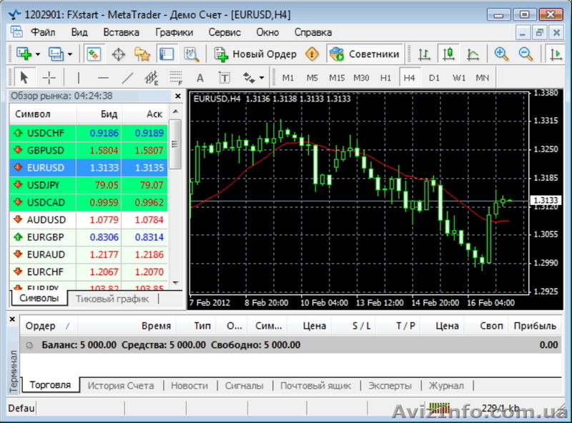The image size is (572, 423).
Task: Zoom out on the chart
Action: click(526, 54)
